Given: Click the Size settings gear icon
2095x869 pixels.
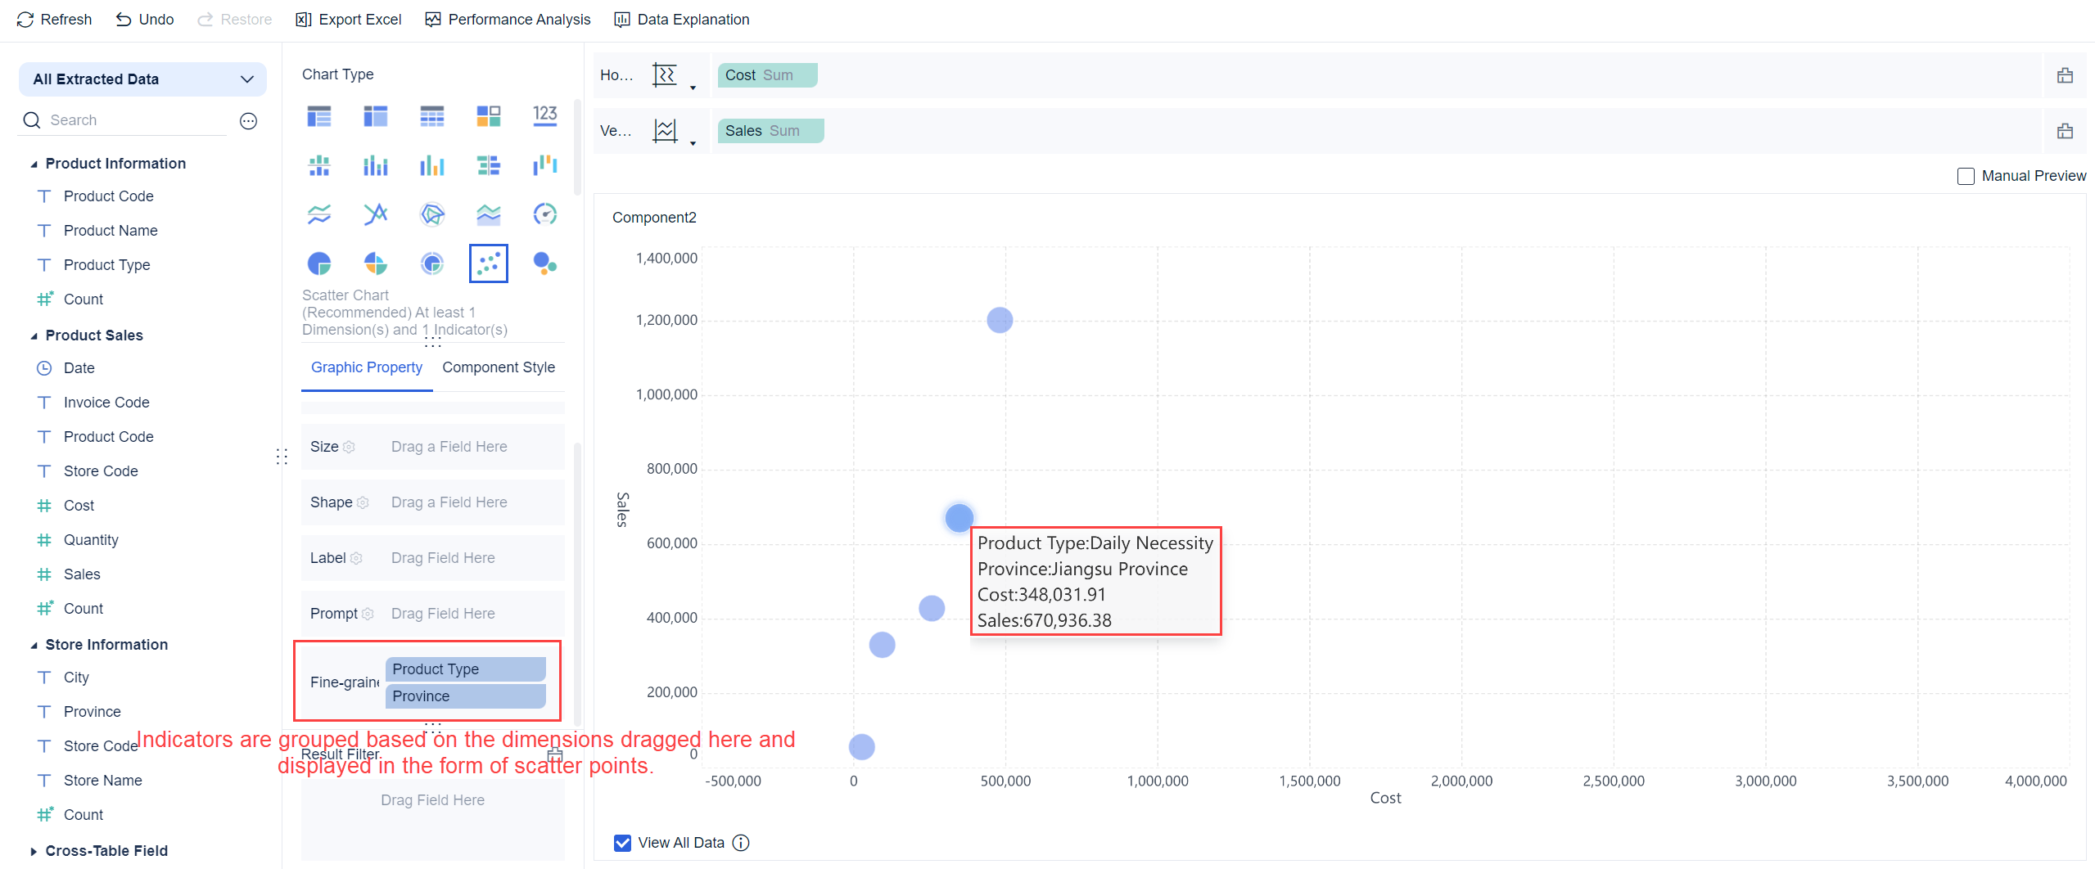Looking at the screenshot, I should coord(349,447).
